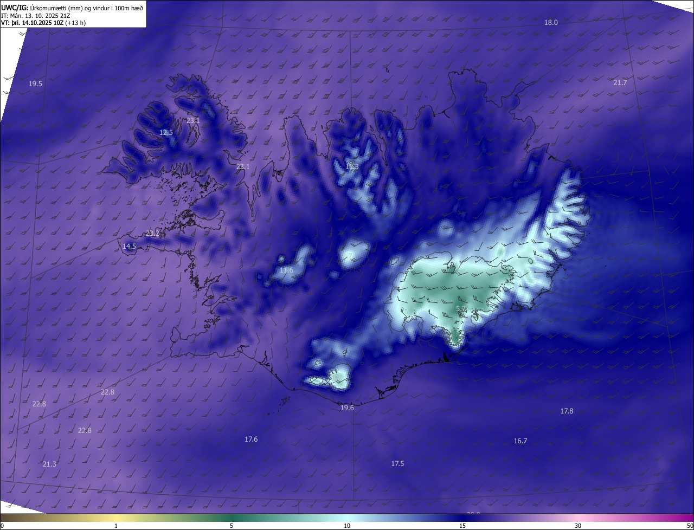Click the 17.6 value label
Viewport: 694px width, 530px height.
click(x=251, y=439)
